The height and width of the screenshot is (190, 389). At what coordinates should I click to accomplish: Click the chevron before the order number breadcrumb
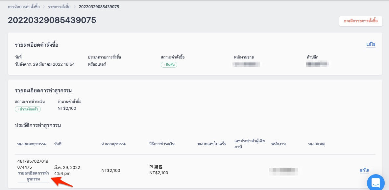pos(74,7)
